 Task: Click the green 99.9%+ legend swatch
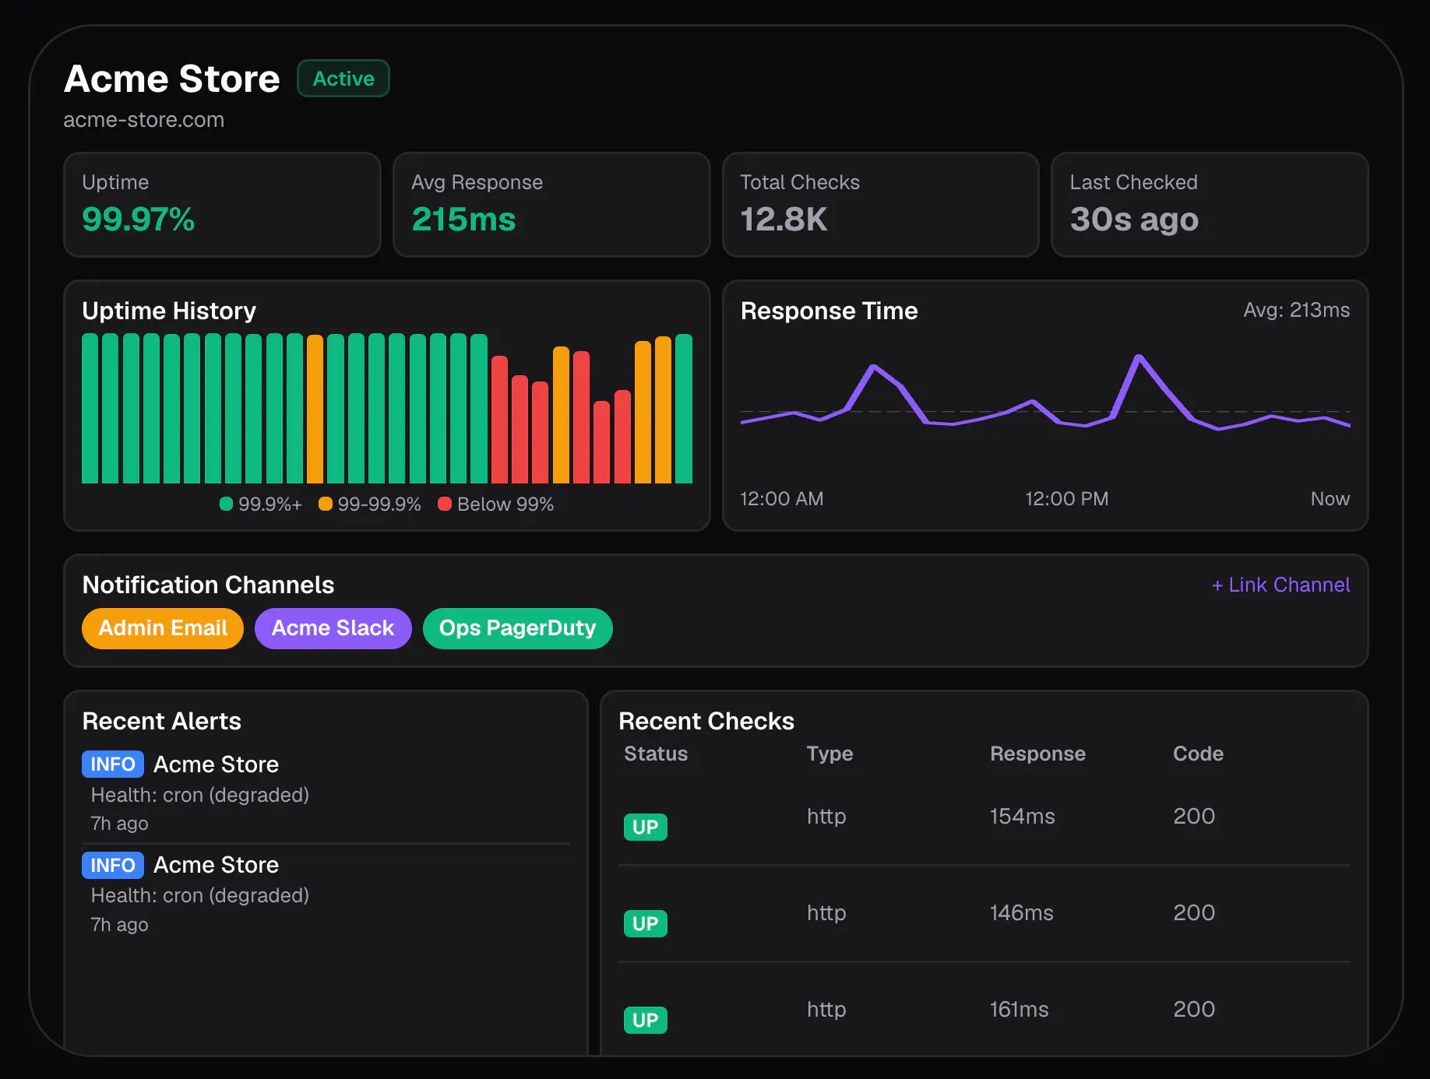[x=227, y=504]
